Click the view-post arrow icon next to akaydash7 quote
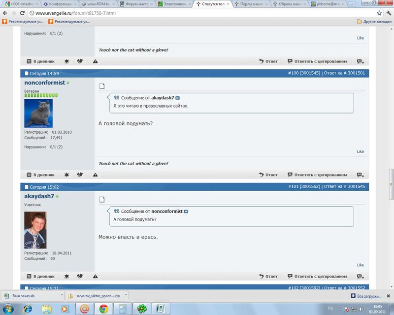The image size is (394, 315). click(x=178, y=98)
